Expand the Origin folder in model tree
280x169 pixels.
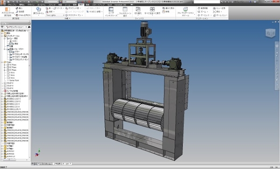(x=2, y=62)
